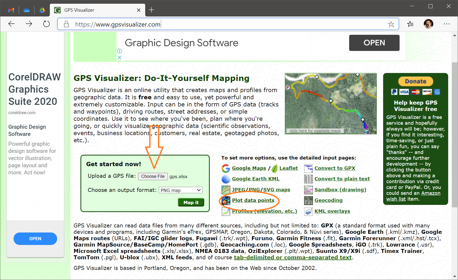This screenshot has height=280, width=458.
Task: Click the Donate button
Action: coord(416,81)
